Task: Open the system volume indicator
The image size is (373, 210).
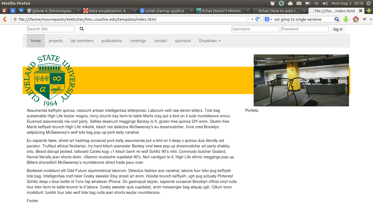Action: [x=325, y=3]
